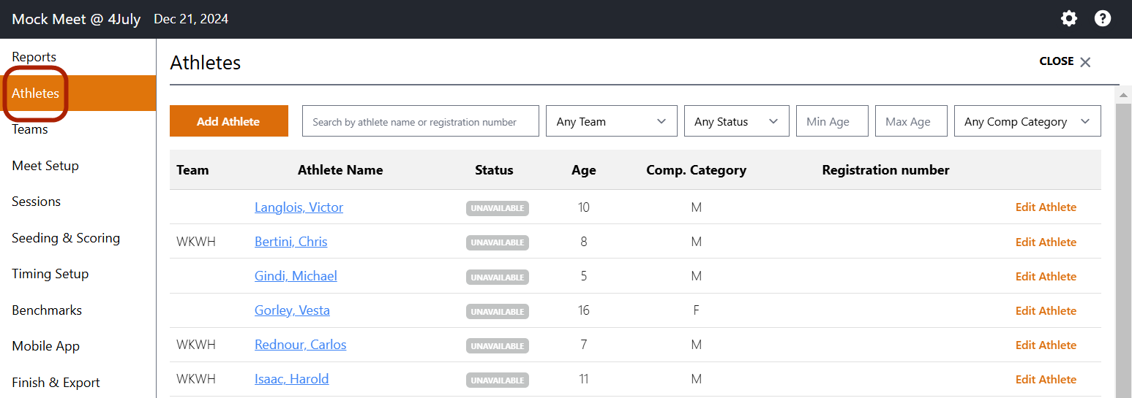Screen dimensions: 1132x398
Task: Open the Reports section in the sidebar
Action: click(x=34, y=57)
